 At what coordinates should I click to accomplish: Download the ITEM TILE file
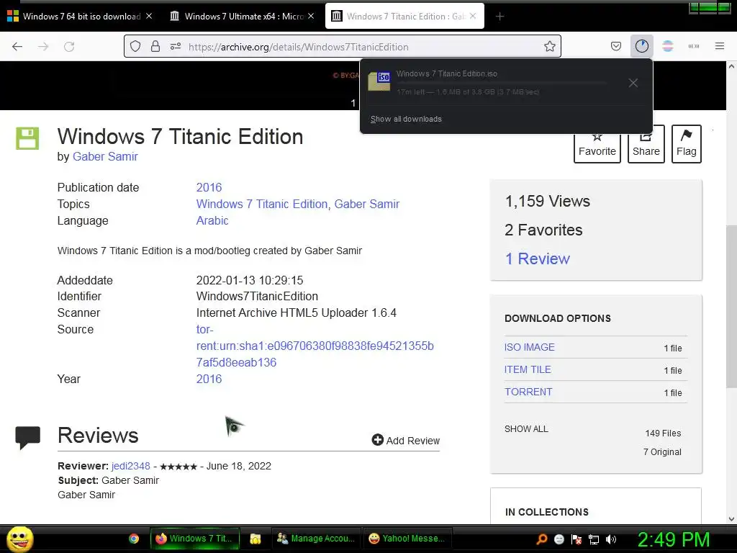tap(528, 369)
